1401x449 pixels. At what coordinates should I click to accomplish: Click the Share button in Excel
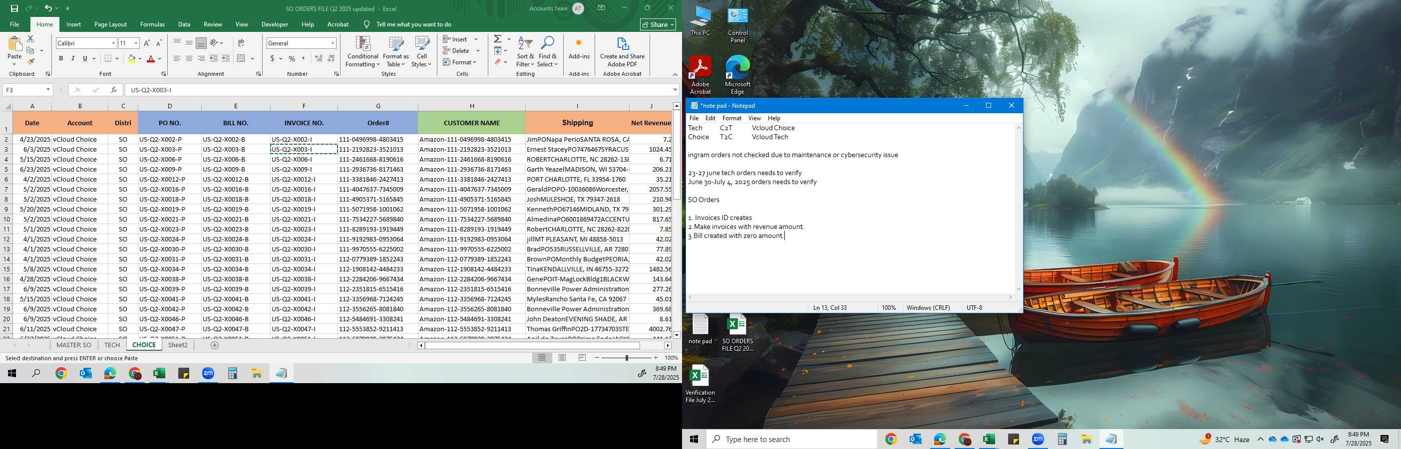658,24
